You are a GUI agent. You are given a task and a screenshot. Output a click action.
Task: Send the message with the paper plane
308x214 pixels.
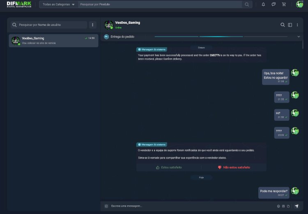(x=297, y=206)
